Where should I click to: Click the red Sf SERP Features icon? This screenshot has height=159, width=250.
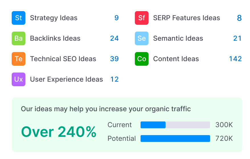pyautogui.click(x=142, y=18)
